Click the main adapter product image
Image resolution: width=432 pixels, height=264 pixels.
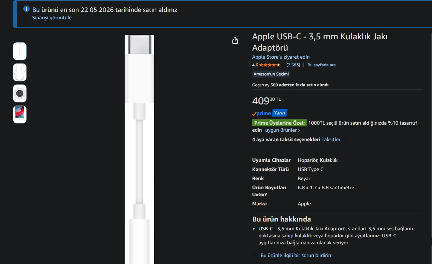139,149
